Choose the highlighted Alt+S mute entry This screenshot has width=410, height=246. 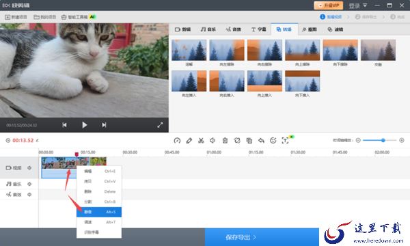(99, 212)
